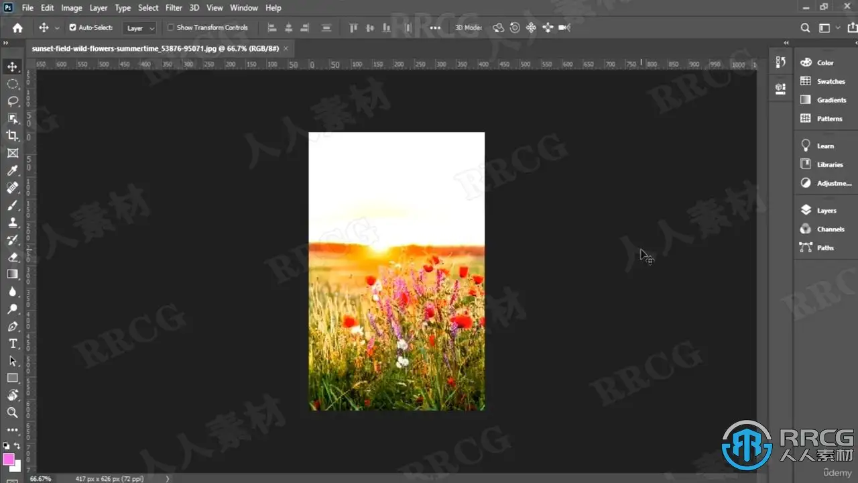Select the Path Selection tool
This screenshot has width=858, height=483.
click(x=12, y=360)
